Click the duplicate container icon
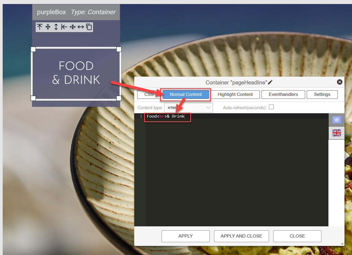The width and height of the screenshot is (352, 255). [x=89, y=27]
